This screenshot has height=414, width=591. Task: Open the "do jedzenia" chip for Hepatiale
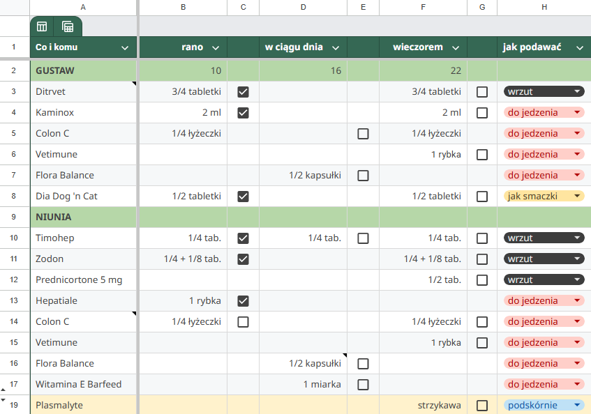click(x=544, y=300)
